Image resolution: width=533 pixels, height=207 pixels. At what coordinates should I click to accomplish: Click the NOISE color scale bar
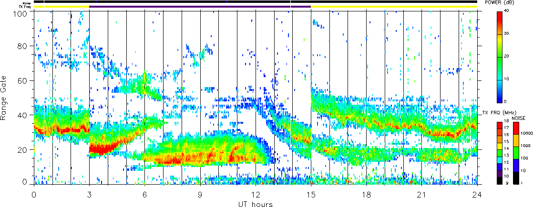(x=516, y=153)
